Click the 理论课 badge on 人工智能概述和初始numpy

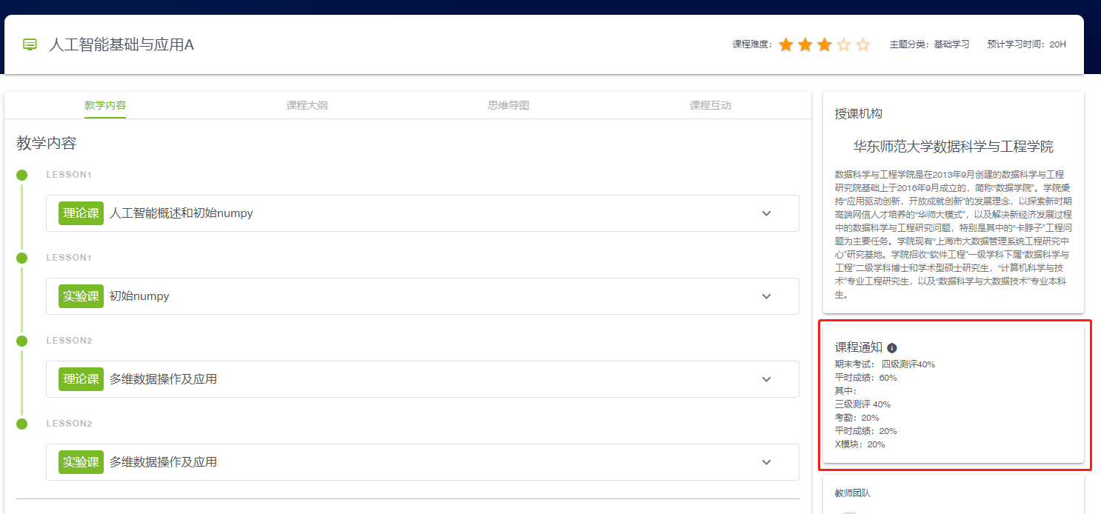coord(81,213)
